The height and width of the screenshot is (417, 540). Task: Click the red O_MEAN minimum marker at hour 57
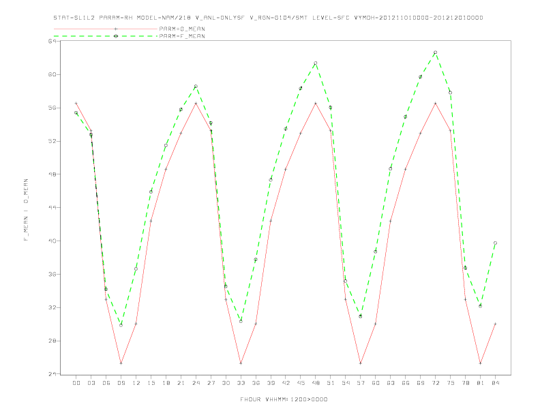(361, 363)
